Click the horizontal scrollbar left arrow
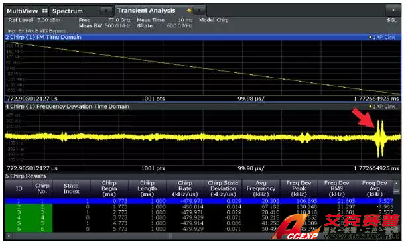The height and width of the screenshot is (244, 404). pyautogui.click(x=9, y=236)
